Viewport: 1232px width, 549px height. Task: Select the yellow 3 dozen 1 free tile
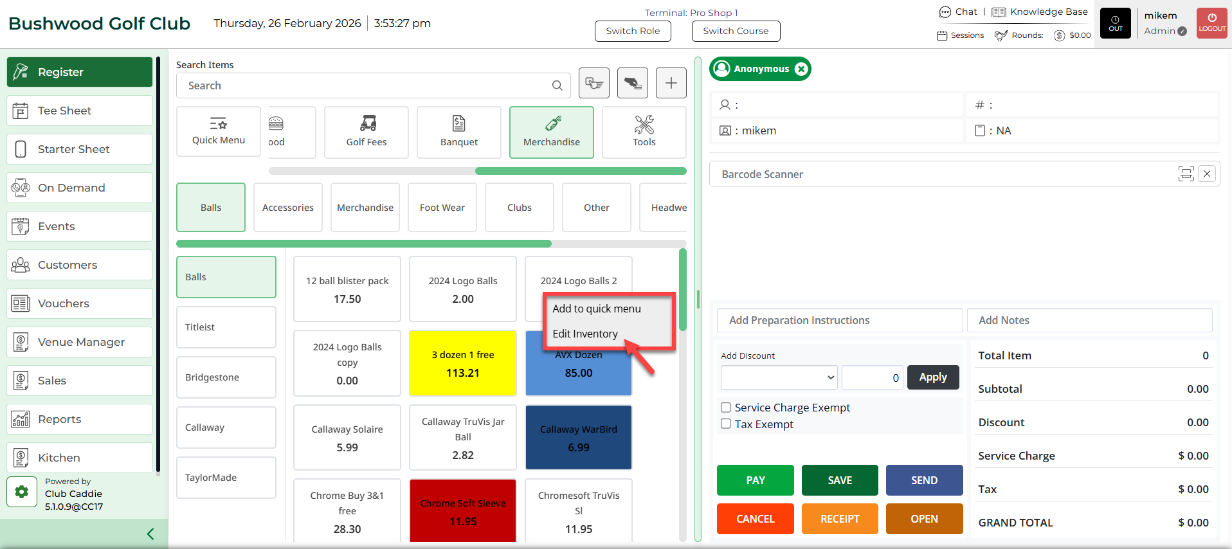463,363
